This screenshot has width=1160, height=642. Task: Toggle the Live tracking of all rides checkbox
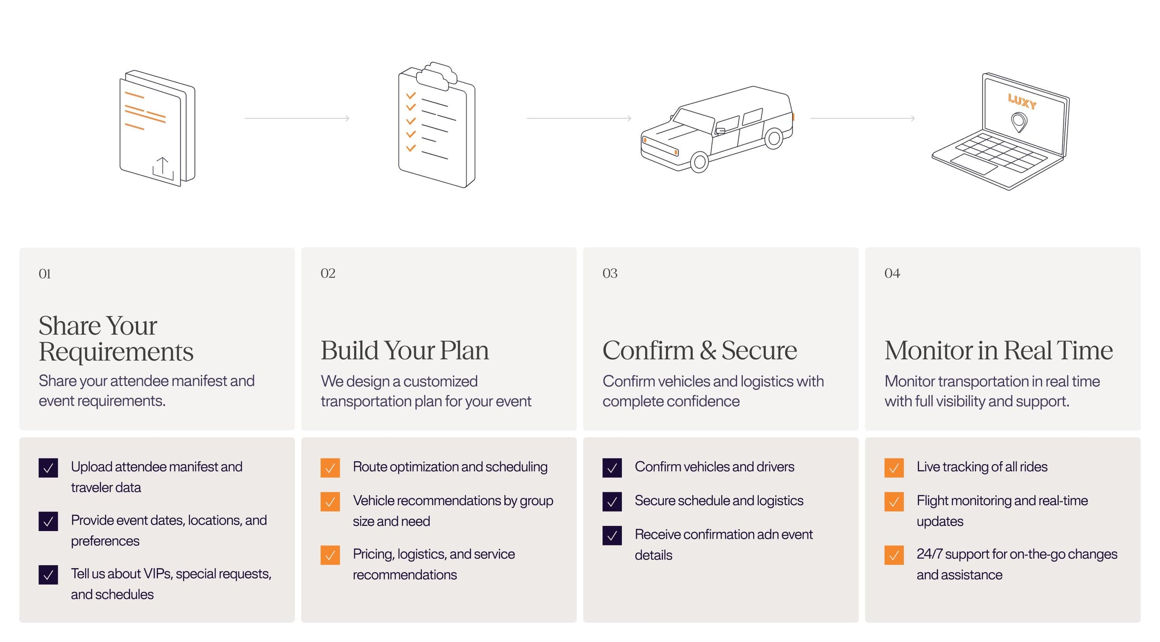tap(894, 468)
